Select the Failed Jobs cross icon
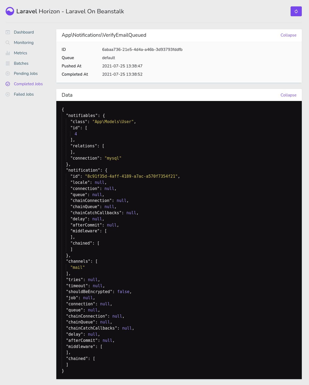The width and height of the screenshot is (309, 385). [8, 94]
